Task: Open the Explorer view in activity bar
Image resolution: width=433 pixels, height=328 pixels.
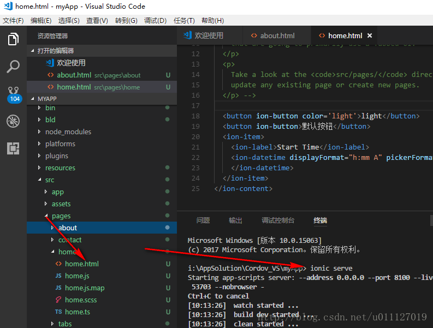Action: tap(13, 39)
